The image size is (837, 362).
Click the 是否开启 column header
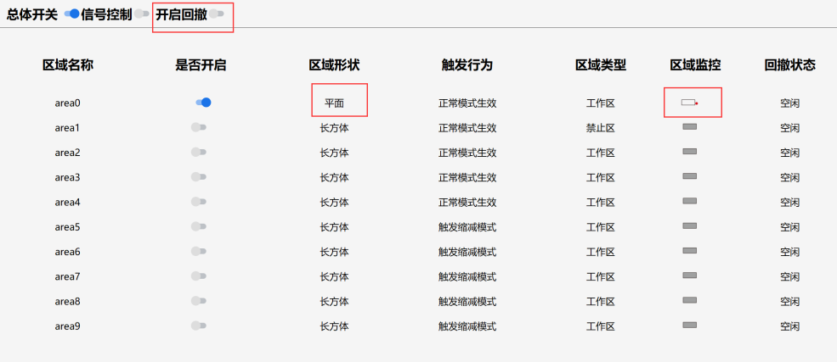(x=201, y=65)
